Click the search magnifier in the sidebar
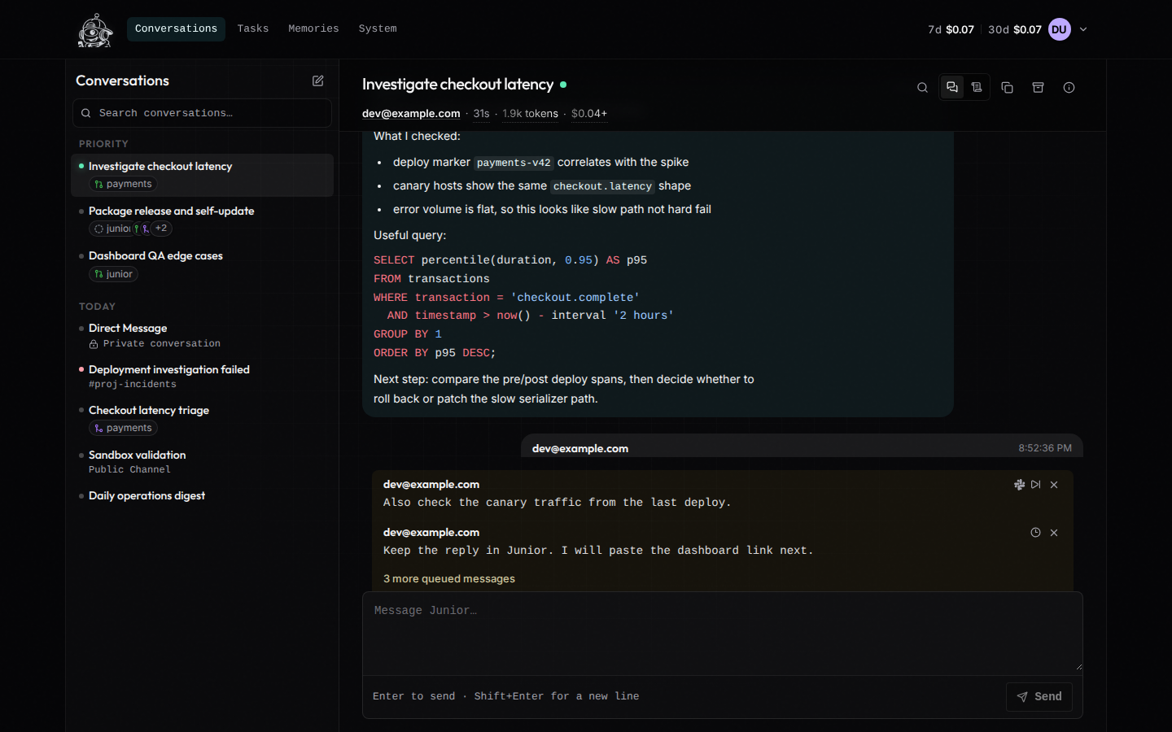Viewport: 1172px width, 732px height. point(85,113)
